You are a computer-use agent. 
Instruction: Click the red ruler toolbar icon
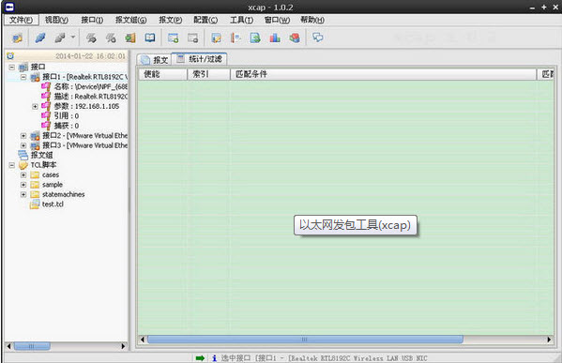coord(235,38)
